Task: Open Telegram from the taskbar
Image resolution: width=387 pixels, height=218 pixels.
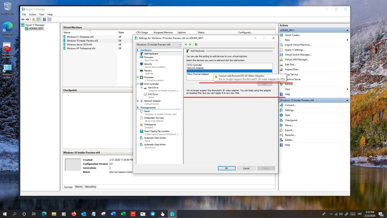Action: [153, 214]
